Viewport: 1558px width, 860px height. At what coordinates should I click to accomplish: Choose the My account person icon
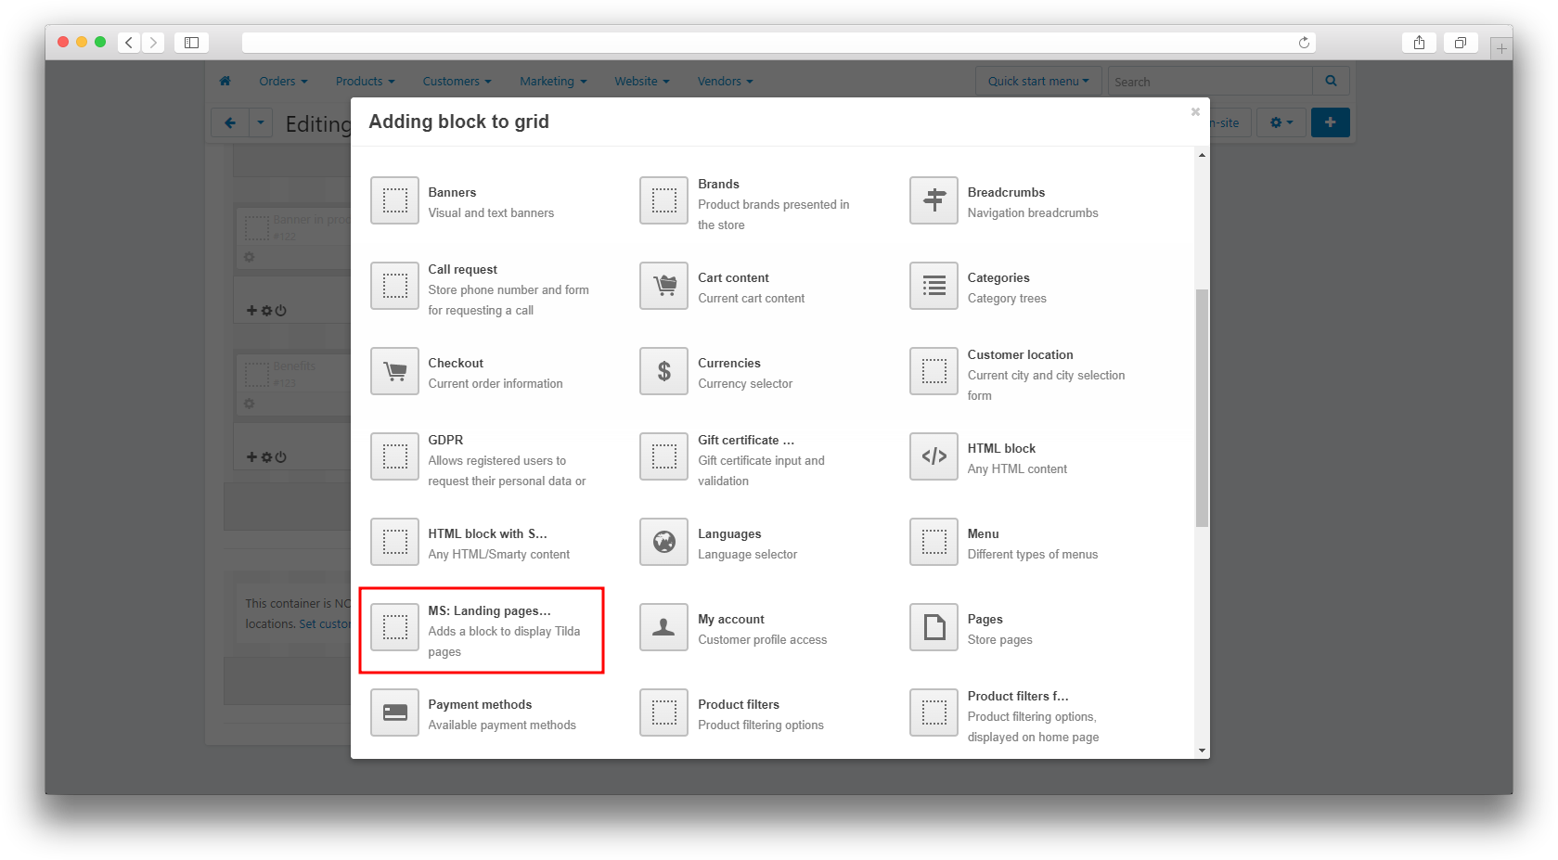pos(663,627)
